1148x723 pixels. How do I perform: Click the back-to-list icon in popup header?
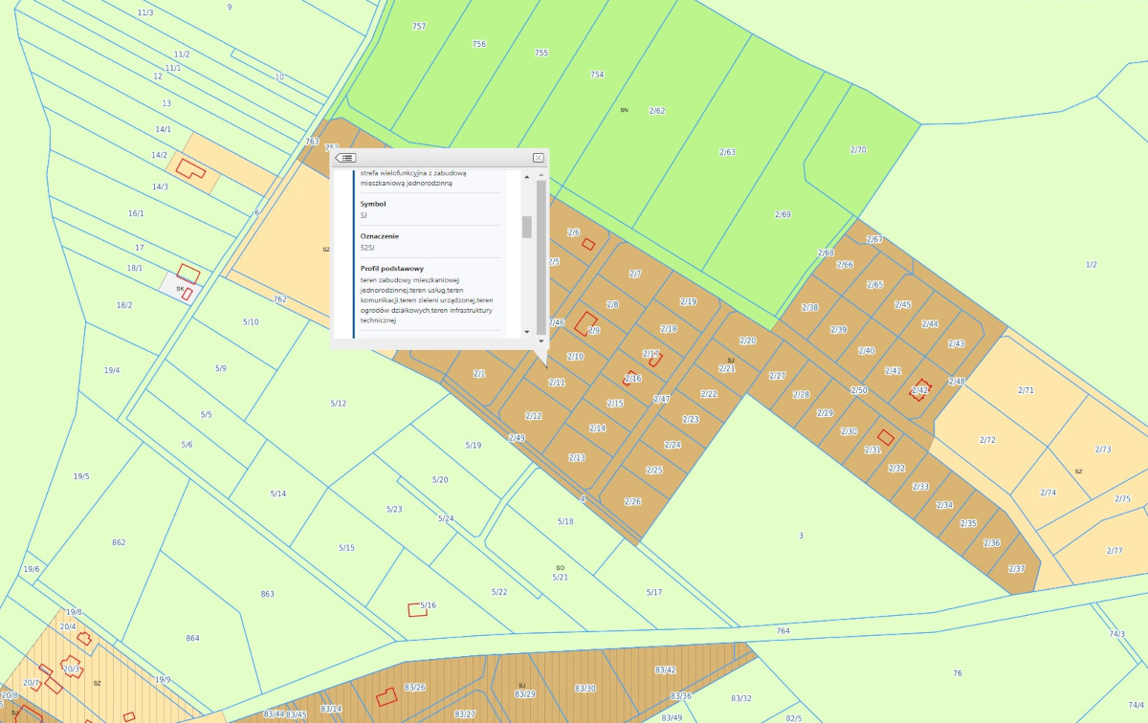[x=346, y=158]
